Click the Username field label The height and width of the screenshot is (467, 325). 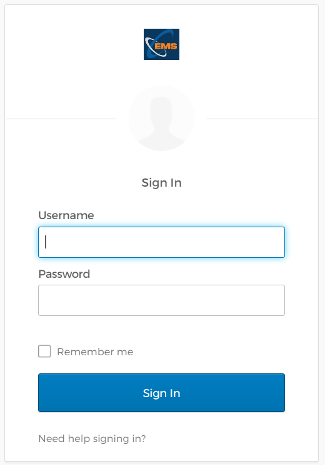[x=66, y=215]
